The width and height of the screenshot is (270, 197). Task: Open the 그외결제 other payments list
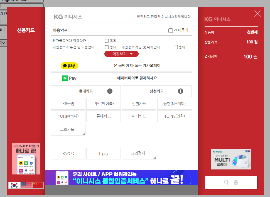click(139, 153)
